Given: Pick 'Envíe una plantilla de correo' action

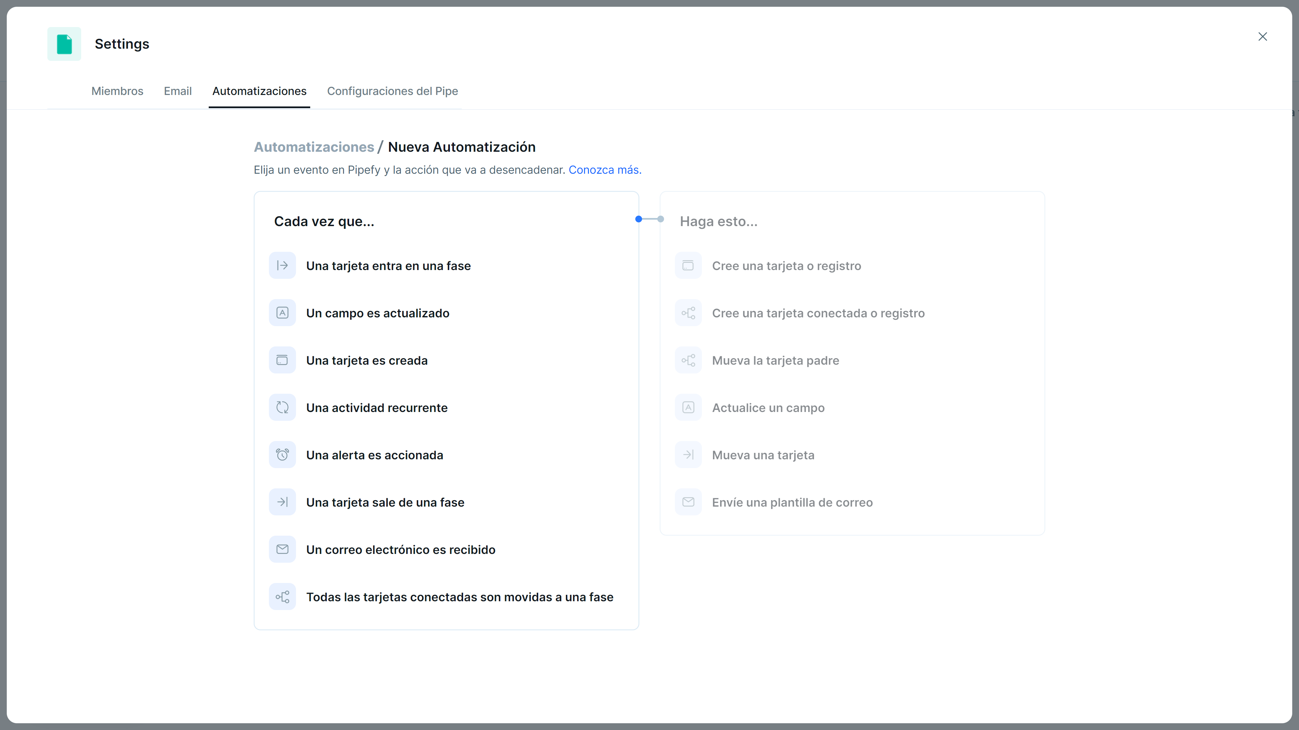Looking at the screenshot, I should [792, 502].
